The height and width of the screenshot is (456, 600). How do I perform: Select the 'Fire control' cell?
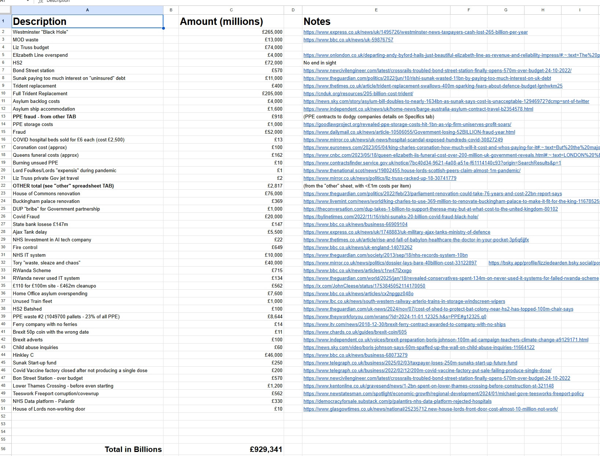[x=87, y=248]
